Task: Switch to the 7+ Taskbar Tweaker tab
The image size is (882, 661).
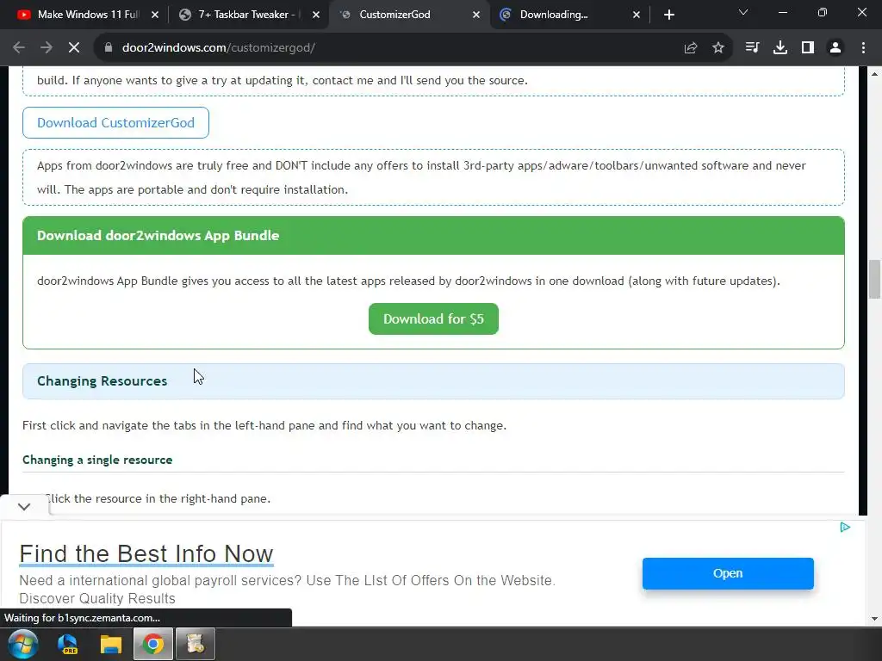Action: (249, 15)
